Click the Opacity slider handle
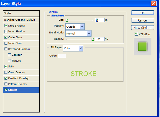Image resolution: width=160 pixels, height=117 pixels. click(93, 39)
